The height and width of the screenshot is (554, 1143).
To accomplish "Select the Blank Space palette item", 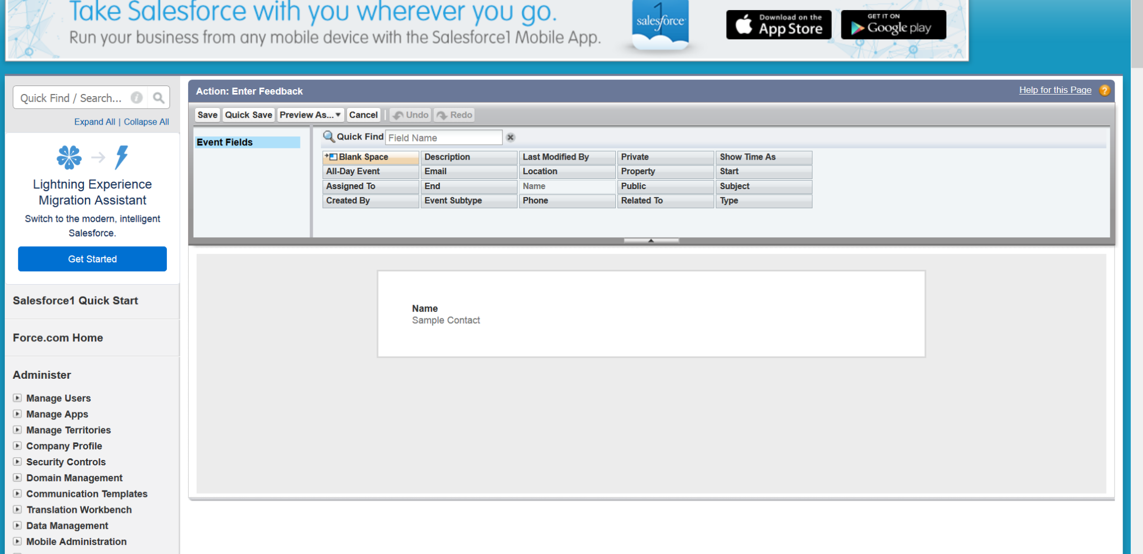I will (371, 157).
